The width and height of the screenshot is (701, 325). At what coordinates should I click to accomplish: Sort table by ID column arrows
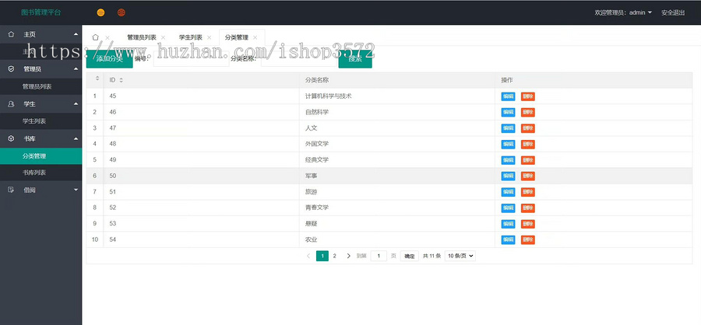point(121,80)
